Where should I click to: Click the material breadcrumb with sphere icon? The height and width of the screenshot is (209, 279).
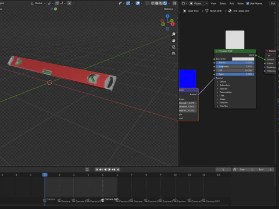point(239,11)
